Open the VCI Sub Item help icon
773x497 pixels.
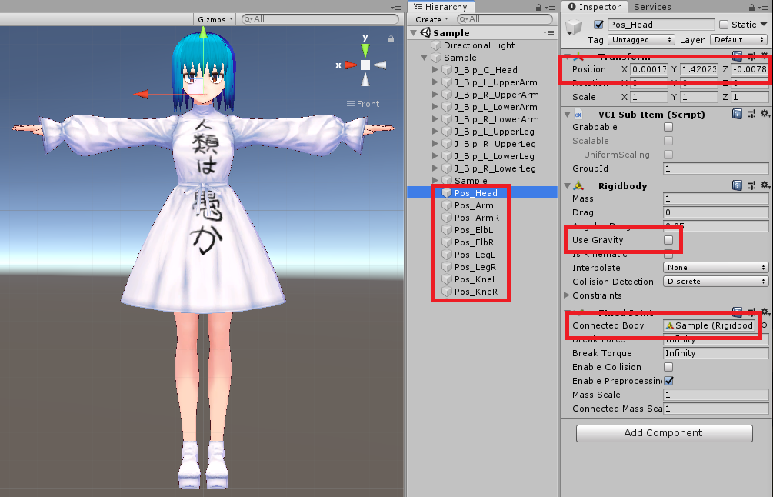[x=737, y=115]
